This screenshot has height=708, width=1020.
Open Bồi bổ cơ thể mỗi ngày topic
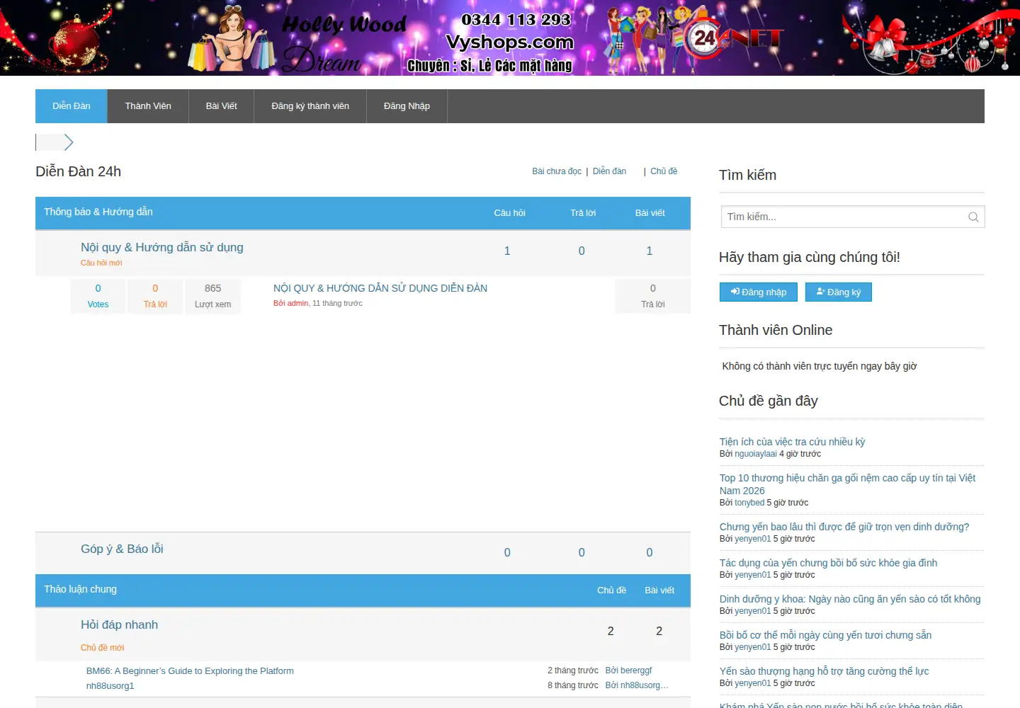(x=825, y=635)
